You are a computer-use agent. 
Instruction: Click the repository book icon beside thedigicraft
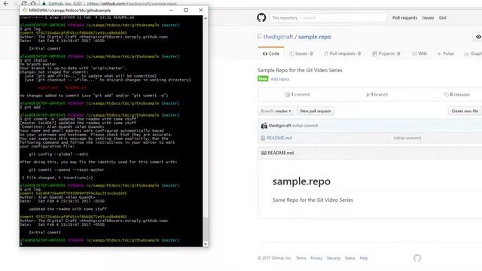pos(260,37)
